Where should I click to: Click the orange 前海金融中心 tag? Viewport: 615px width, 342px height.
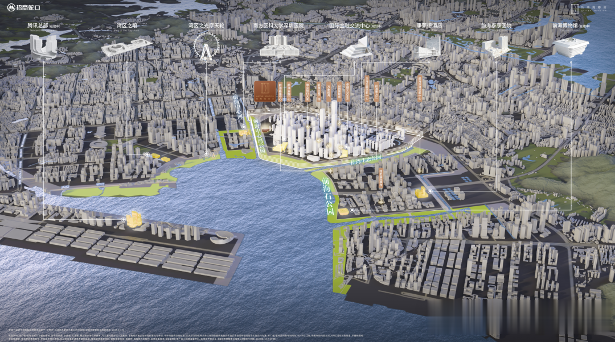click(x=289, y=91)
